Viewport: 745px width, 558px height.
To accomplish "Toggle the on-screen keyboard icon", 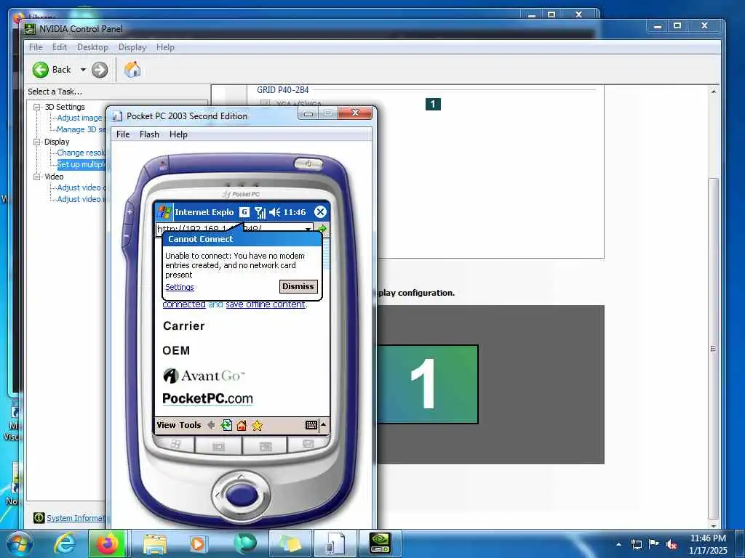I will (311, 425).
